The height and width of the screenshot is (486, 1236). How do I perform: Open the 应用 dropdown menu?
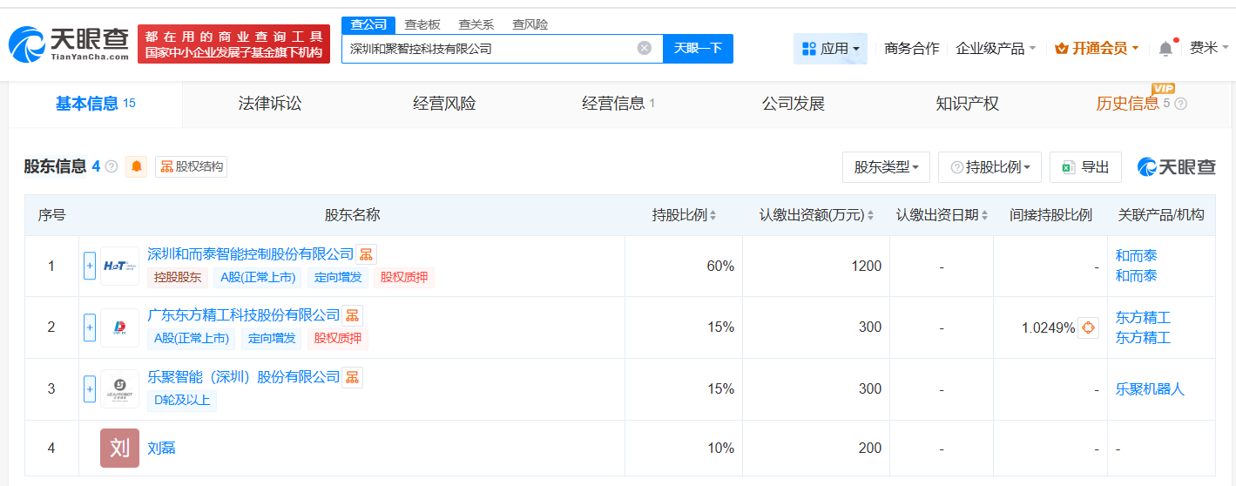tap(830, 49)
